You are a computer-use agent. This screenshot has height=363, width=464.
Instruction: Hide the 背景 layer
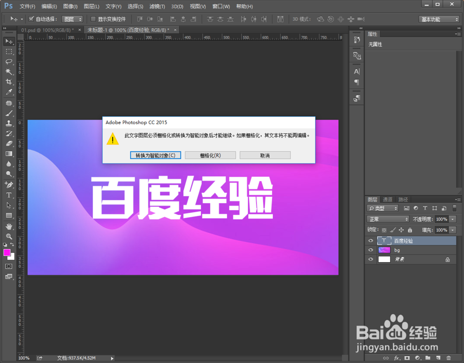370,259
